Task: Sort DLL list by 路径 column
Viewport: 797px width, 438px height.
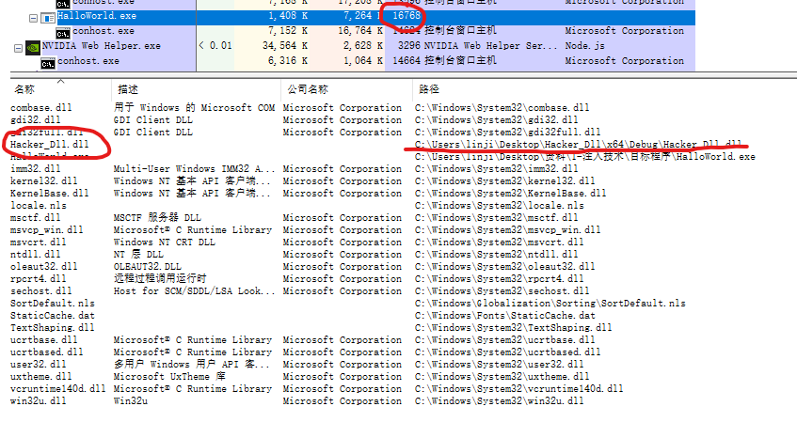Action: [429, 90]
